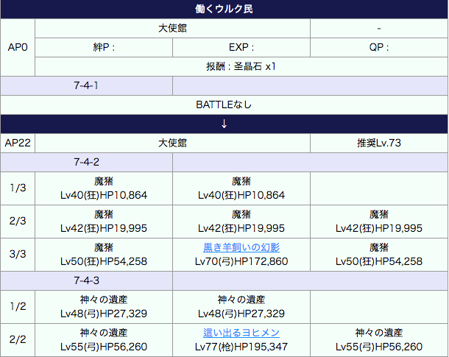Click the 働くウルク民 title header
Screen dimensions: 449x357
coord(224,10)
